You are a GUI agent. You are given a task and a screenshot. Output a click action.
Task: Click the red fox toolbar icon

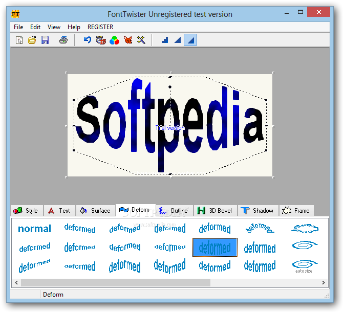coord(128,40)
